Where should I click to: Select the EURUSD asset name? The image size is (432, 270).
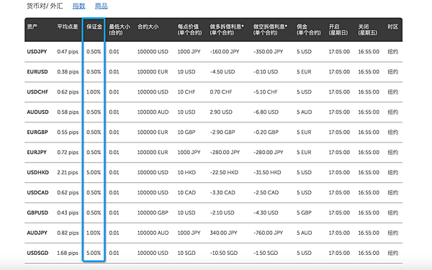coord(37,71)
